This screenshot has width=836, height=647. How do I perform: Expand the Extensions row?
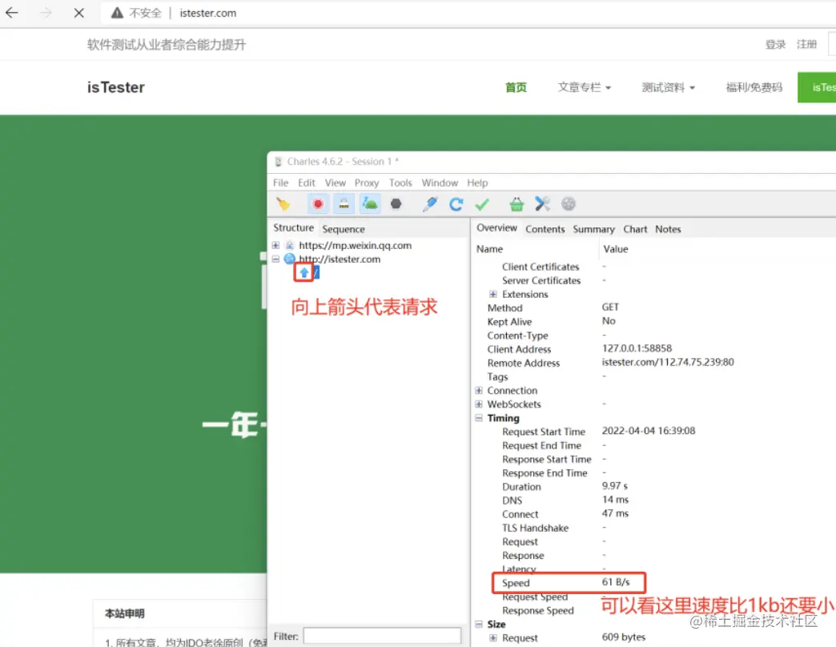[493, 294]
